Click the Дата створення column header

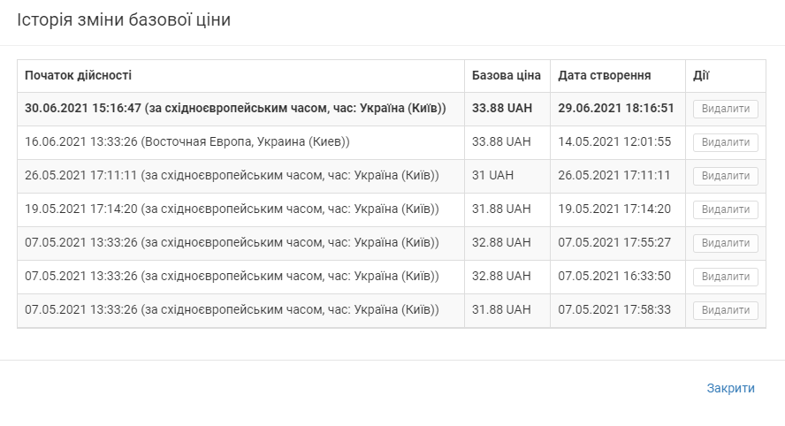[605, 76]
